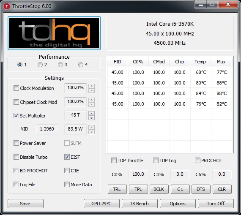This screenshot has width=241, height=215.
Task: Check the More Data option
Action: click(67, 184)
